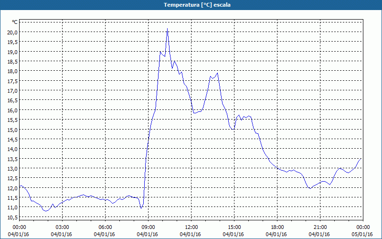This screenshot has width=382, height=239.
Task: Click the 21:00 time axis label
Action: pyautogui.click(x=320, y=228)
